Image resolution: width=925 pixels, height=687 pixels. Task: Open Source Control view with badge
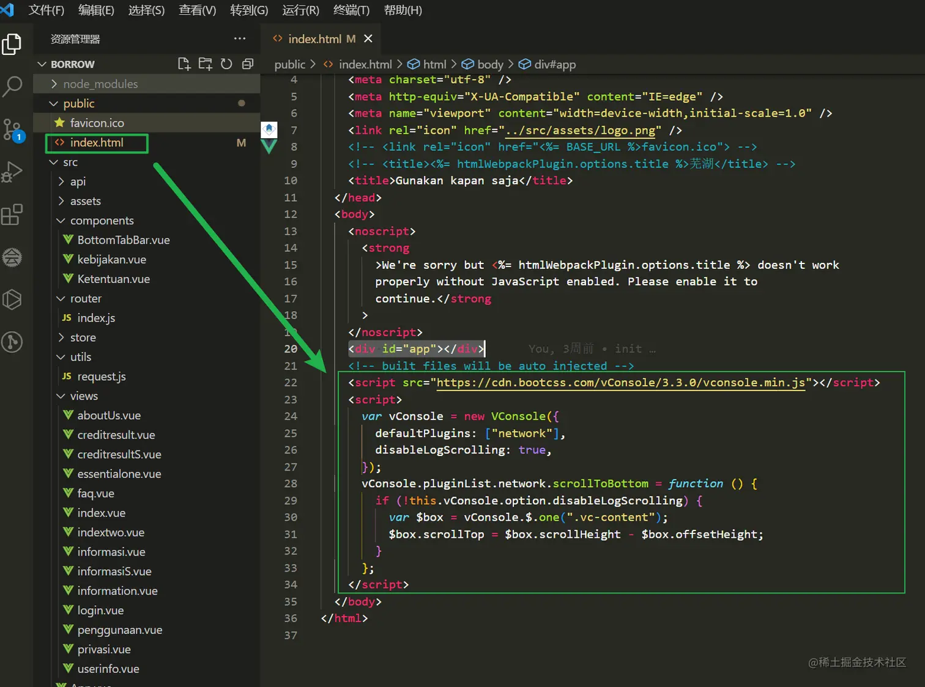pyautogui.click(x=12, y=130)
